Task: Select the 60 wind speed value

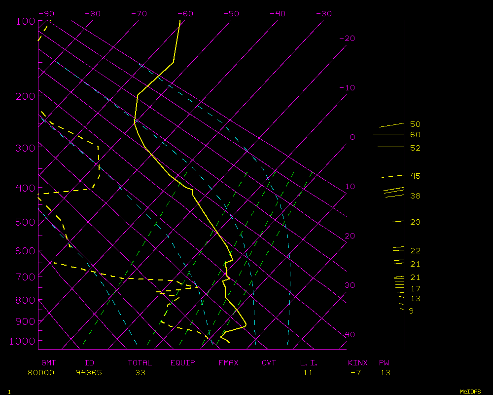Action: point(415,135)
